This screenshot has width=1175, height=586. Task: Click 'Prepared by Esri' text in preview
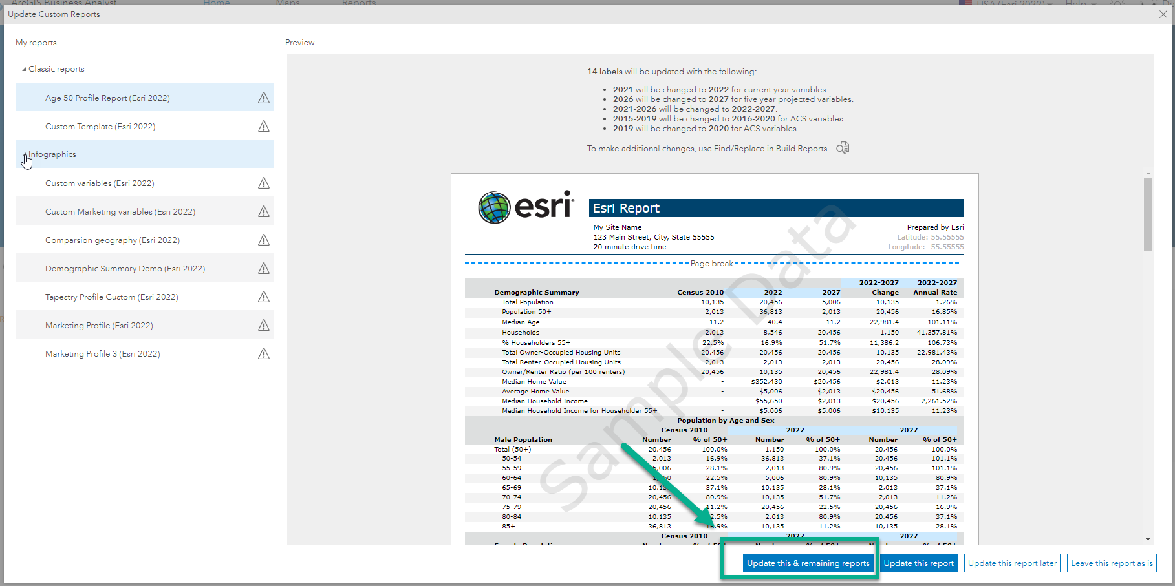pos(935,227)
